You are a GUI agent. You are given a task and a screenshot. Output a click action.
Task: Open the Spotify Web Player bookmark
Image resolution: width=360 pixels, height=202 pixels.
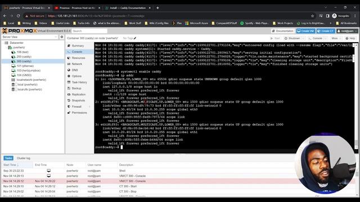click(254, 23)
